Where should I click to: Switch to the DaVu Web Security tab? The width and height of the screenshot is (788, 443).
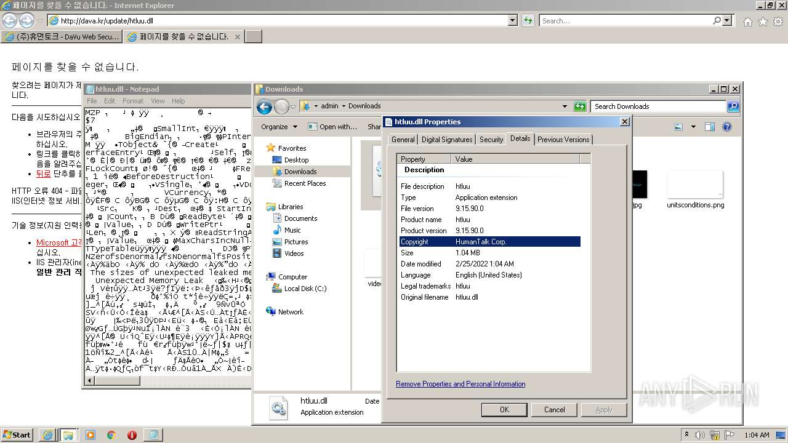click(62, 37)
